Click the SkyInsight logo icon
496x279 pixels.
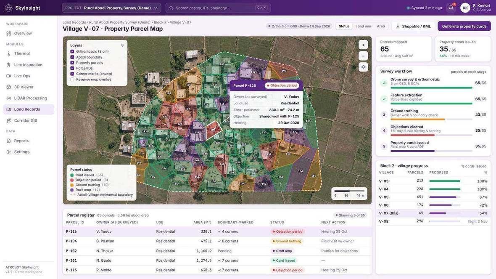point(8,8)
